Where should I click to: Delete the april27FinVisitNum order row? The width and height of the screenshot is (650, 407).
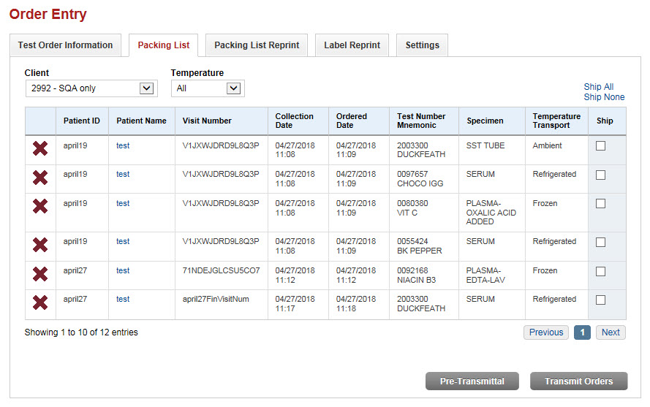click(40, 303)
